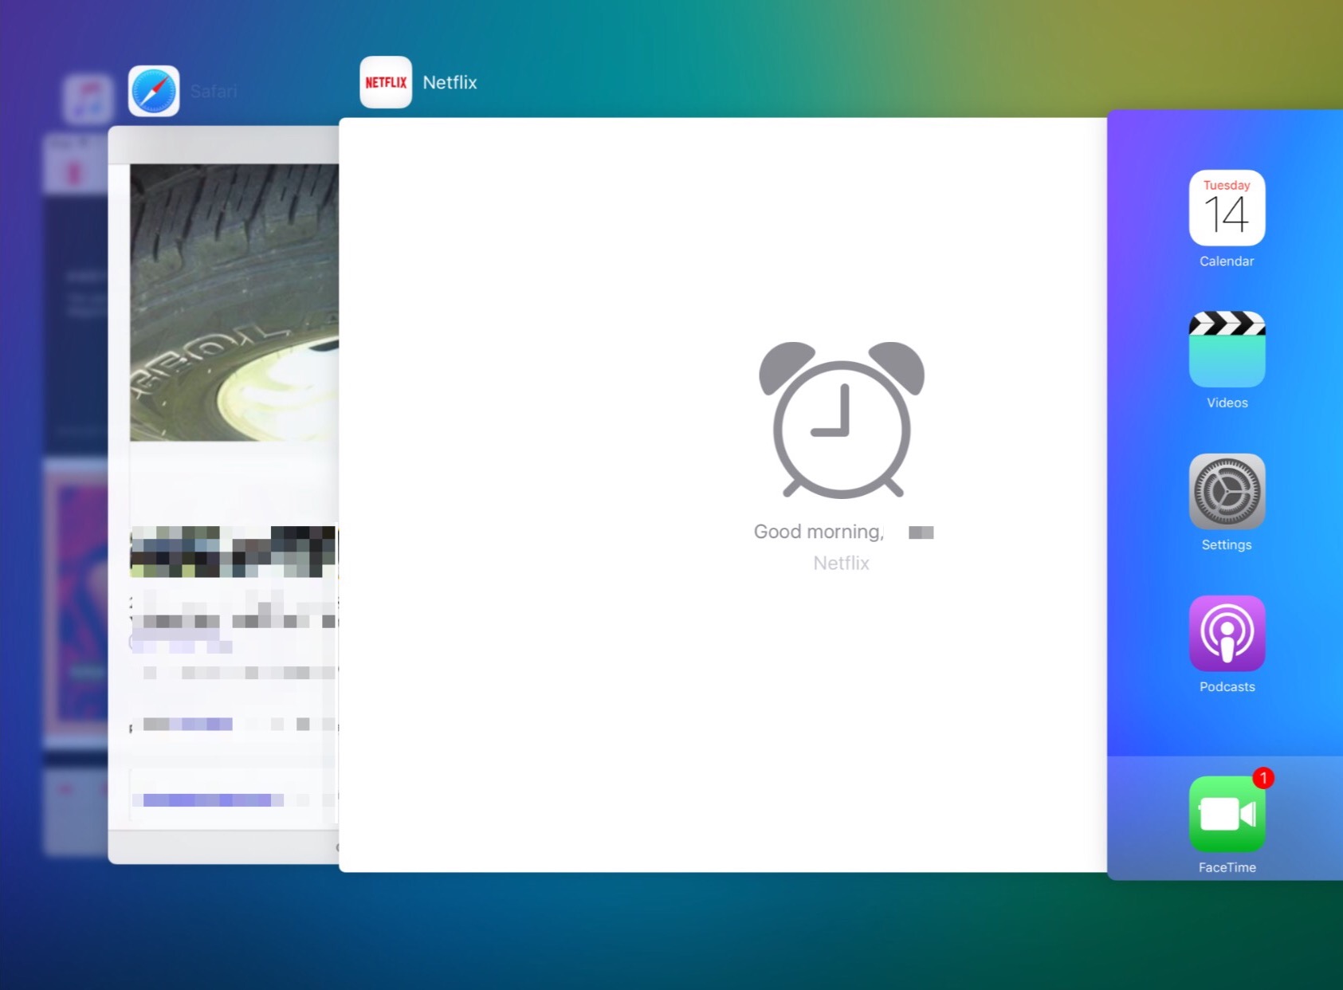Open the Podcasts app icon

pyautogui.click(x=1227, y=634)
